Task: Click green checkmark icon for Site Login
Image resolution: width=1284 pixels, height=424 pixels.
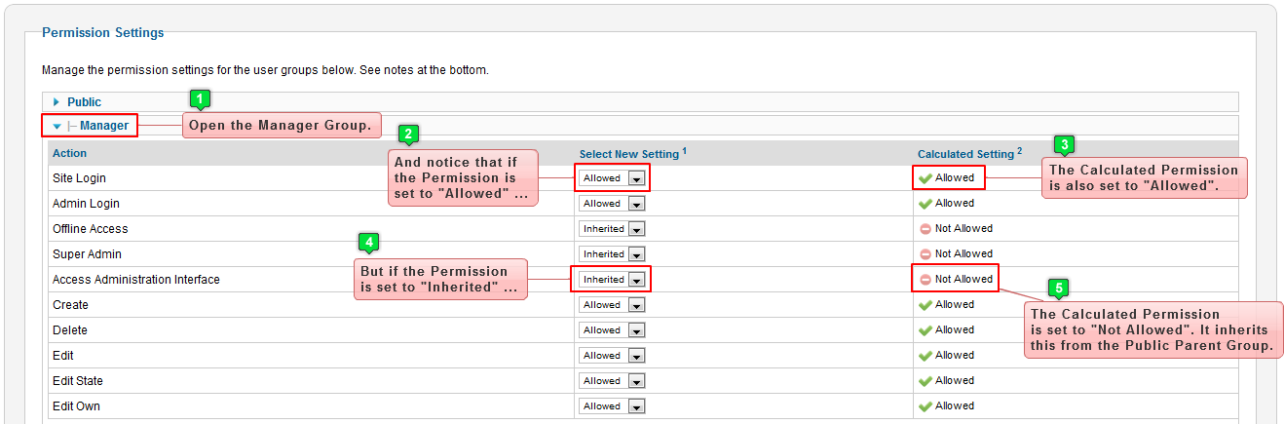Action: [925, 178]
